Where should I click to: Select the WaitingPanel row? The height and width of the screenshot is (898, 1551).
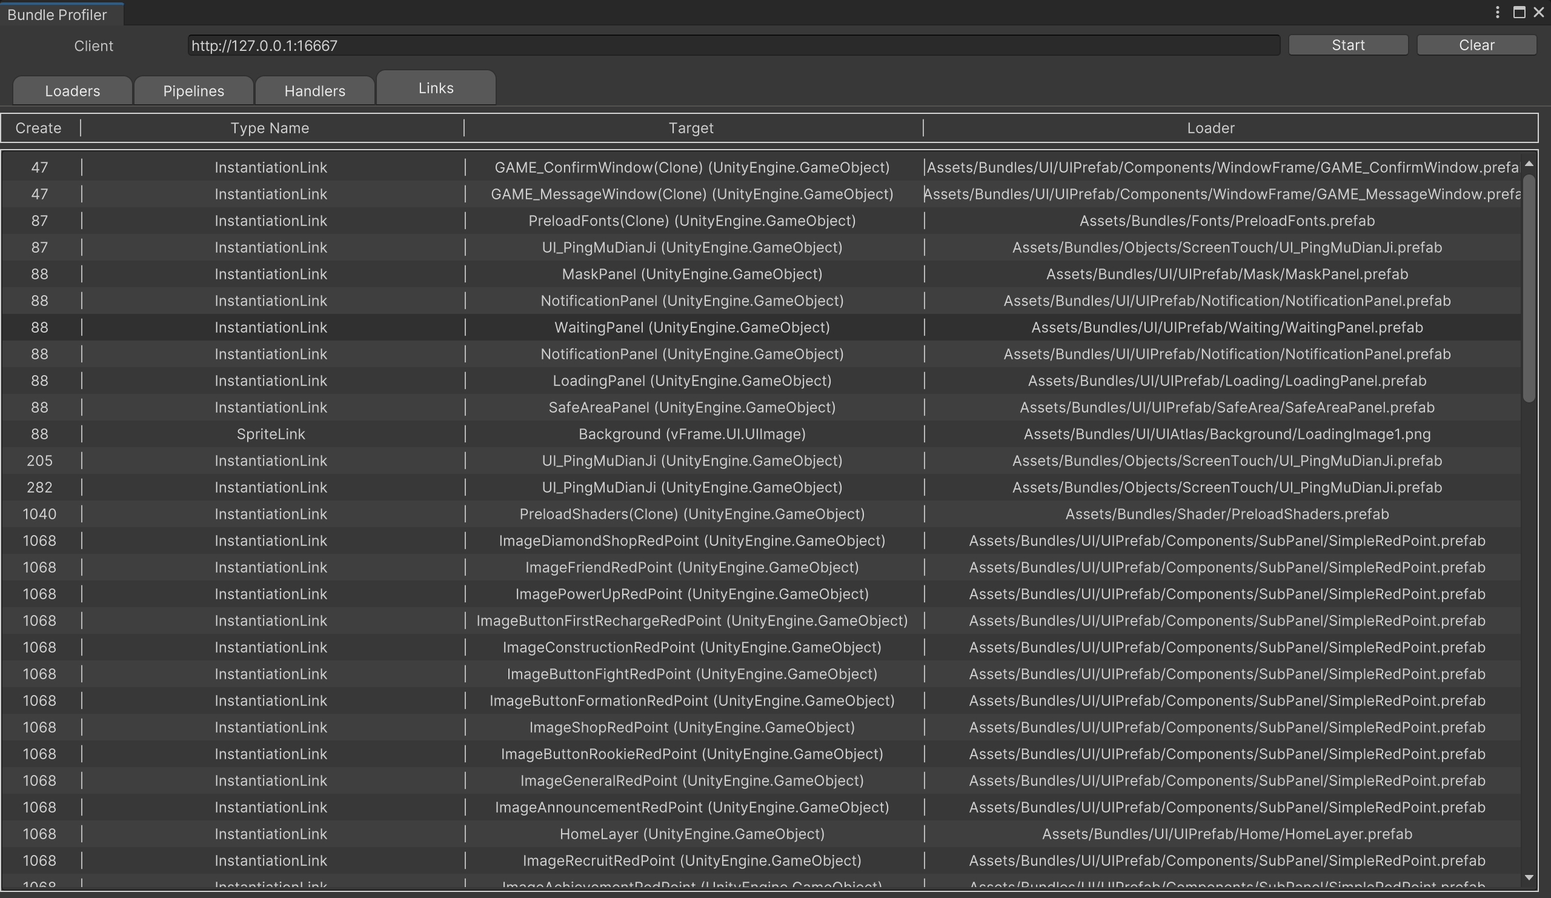692,327
